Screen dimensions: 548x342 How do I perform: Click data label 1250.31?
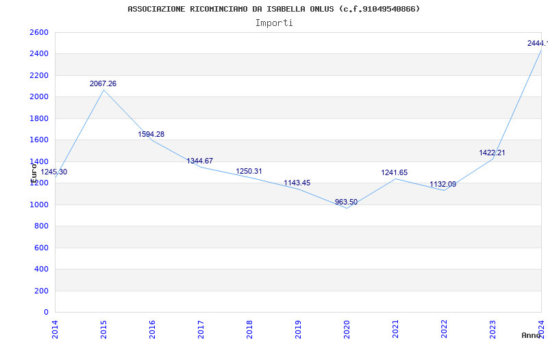[249, 172]
